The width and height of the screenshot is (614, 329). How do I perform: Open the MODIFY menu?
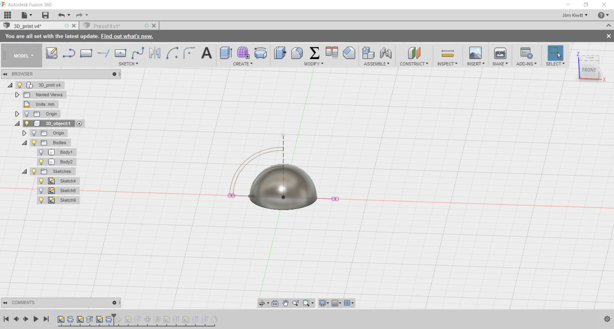[314, 64]
